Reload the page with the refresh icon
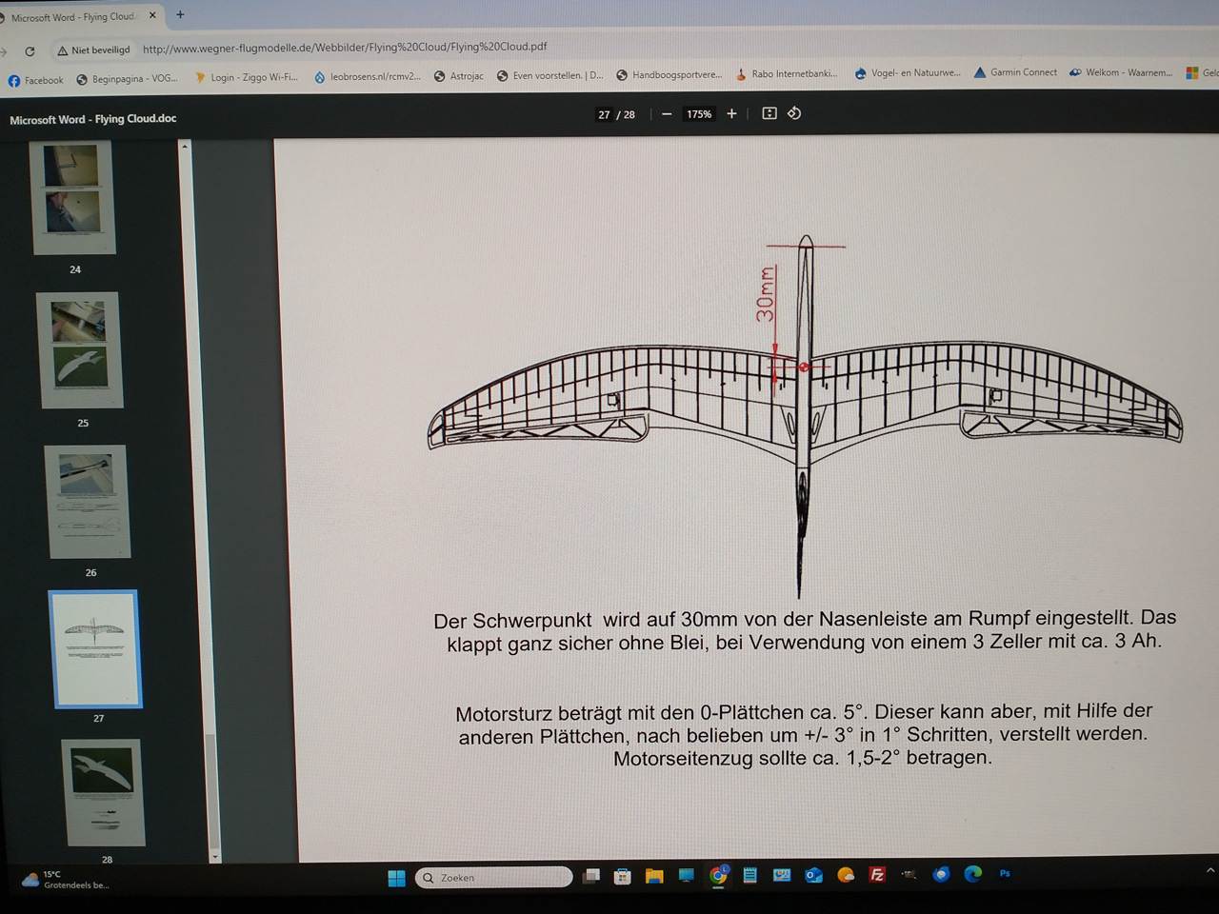 point(30,51)
